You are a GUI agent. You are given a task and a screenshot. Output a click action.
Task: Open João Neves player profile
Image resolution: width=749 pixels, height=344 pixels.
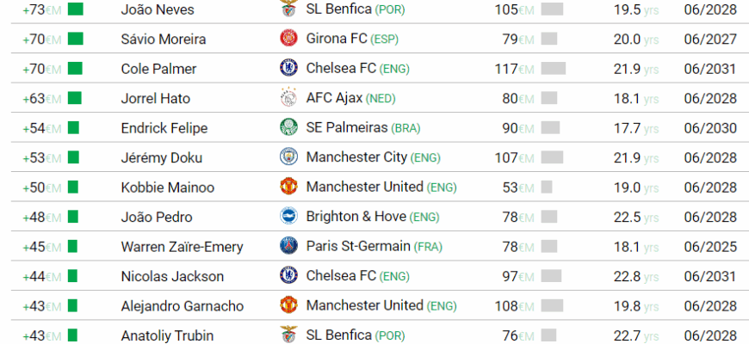(x=158, y=9)
